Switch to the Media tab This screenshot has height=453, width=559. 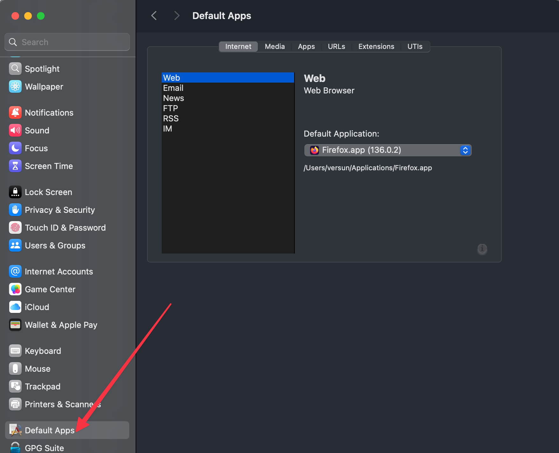pyautogui.click(x=274, y=46)
